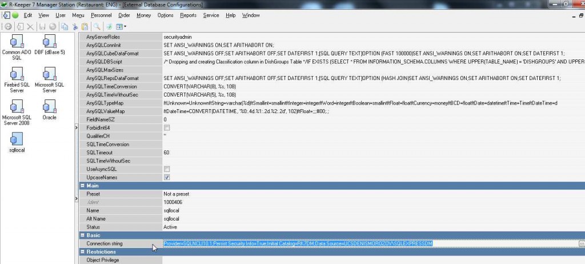This screenshot has width=585, height=264.
Task: Restore the inner MDI child window
Action: (x=582, y=15)
